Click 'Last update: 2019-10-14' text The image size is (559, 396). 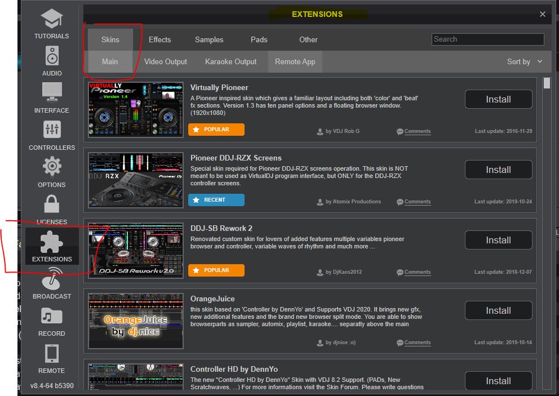click(x=503, y=342)
